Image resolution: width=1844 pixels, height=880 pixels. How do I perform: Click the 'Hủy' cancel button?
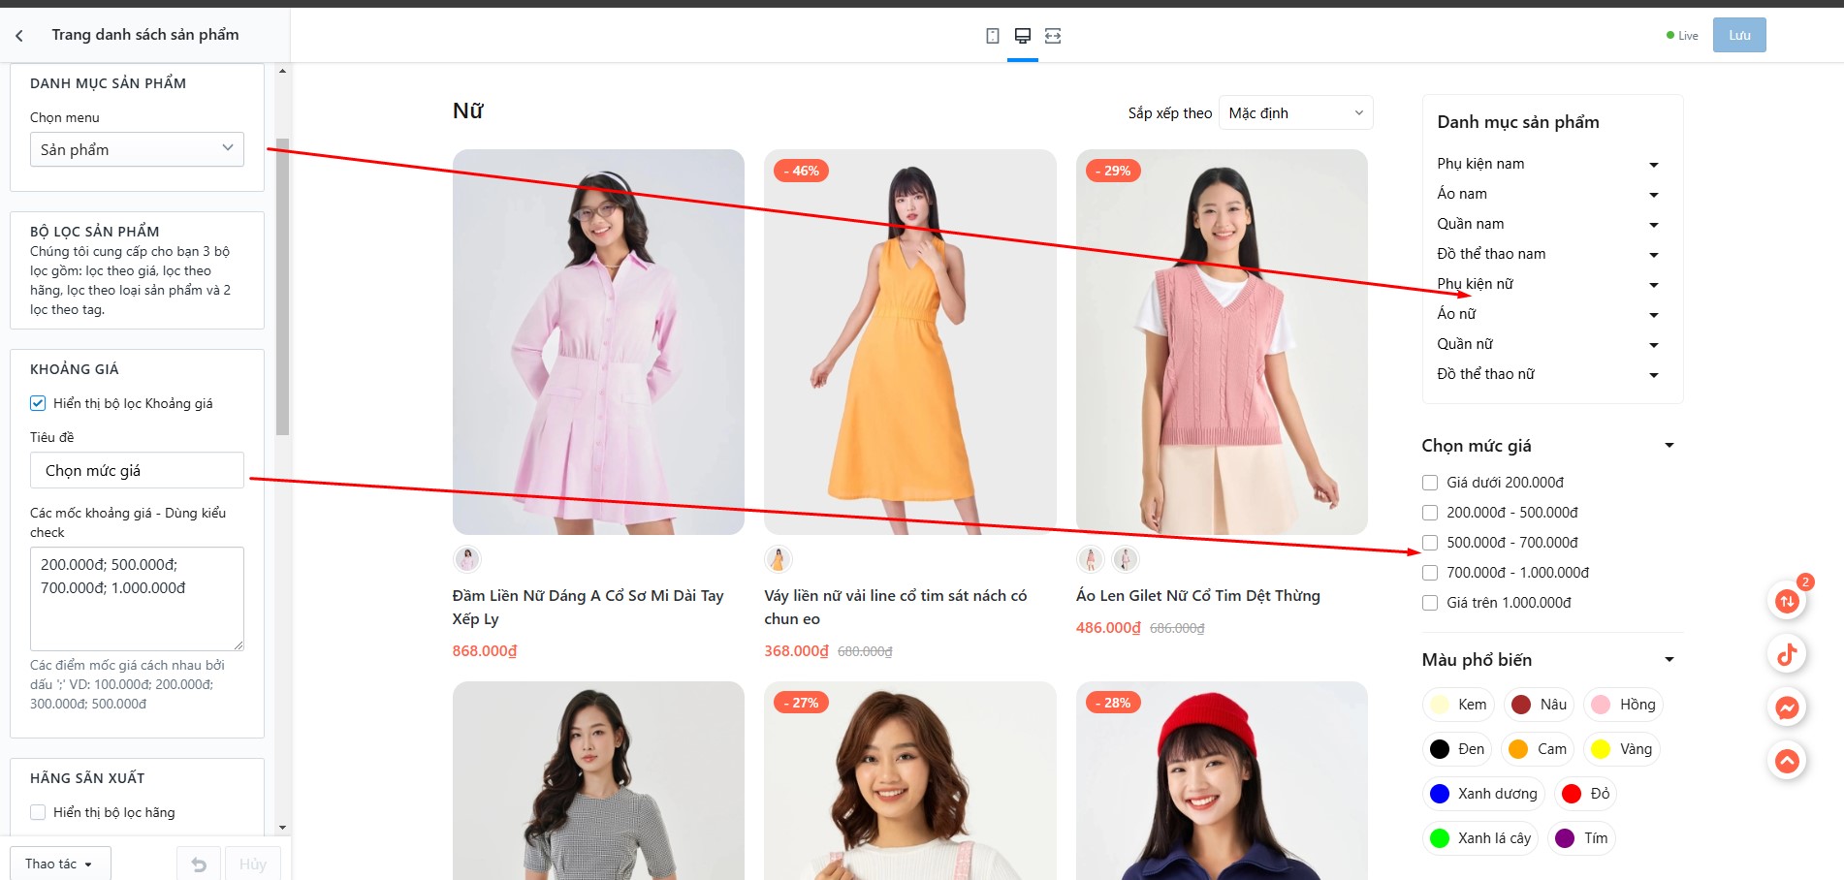(253, 864)
